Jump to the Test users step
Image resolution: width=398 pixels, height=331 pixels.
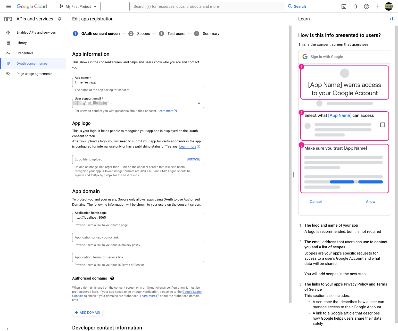[172, 34]
